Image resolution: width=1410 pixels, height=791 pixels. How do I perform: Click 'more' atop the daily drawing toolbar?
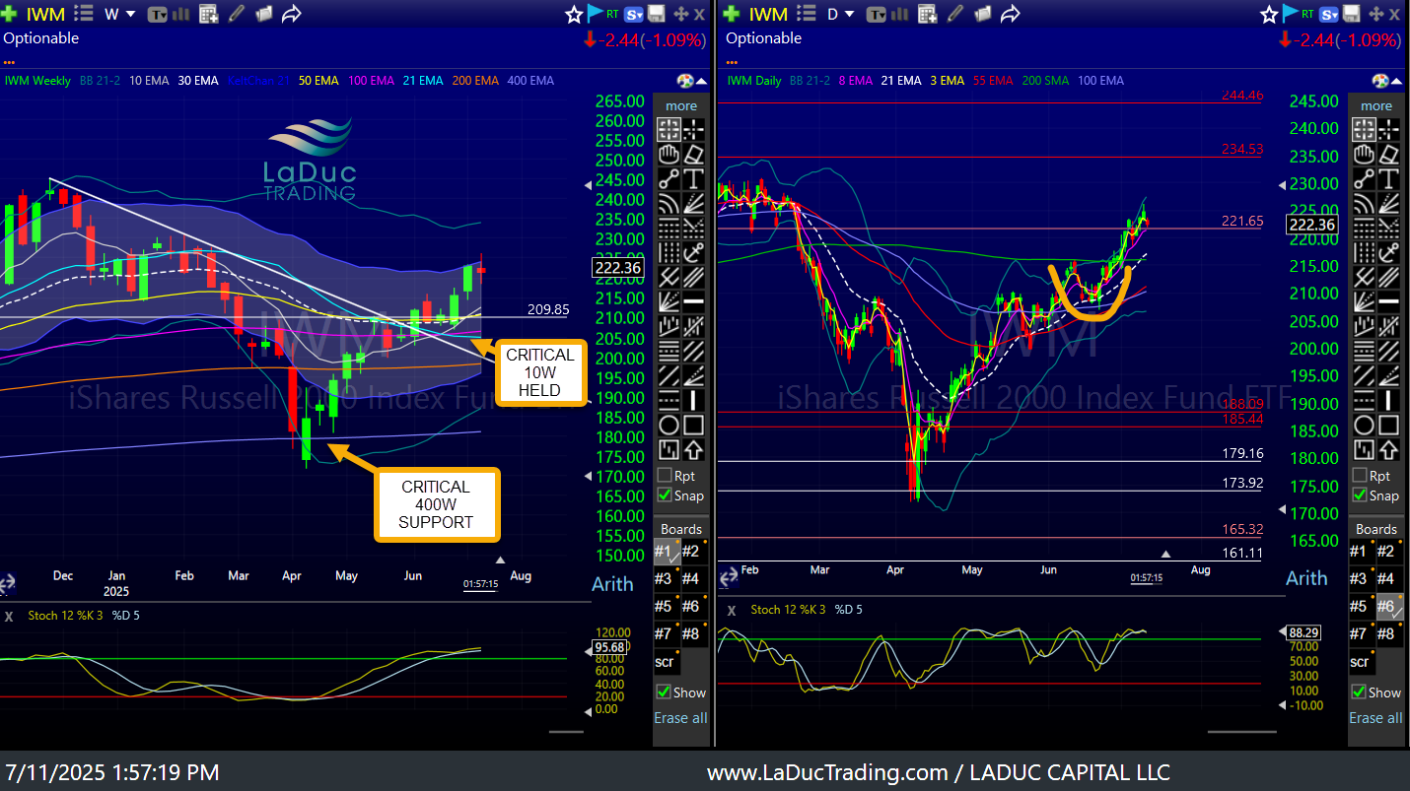[1376, 105]
